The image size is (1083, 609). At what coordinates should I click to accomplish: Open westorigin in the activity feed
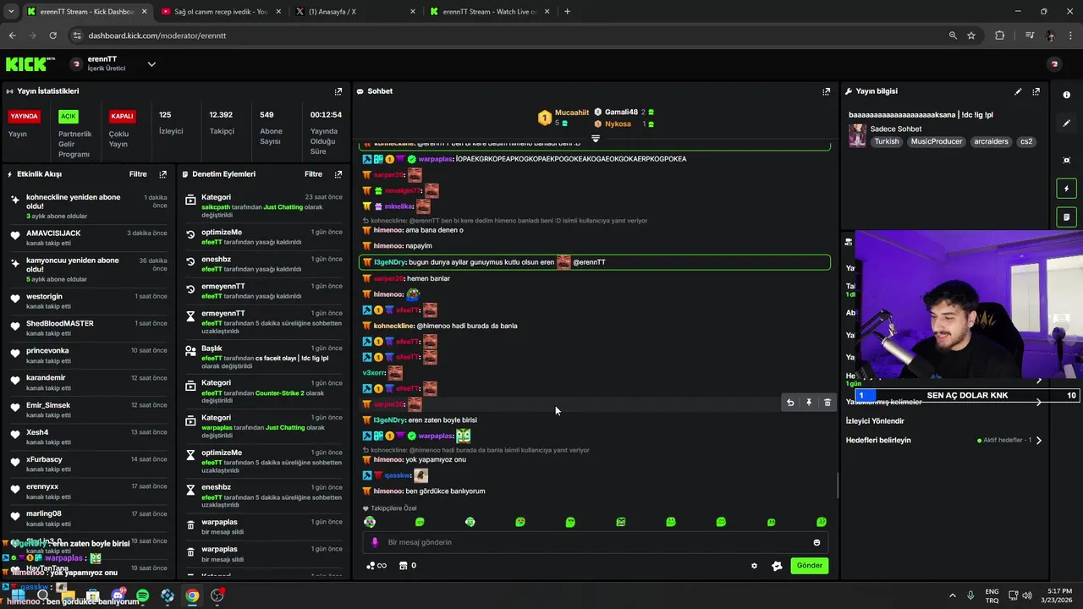[x=44, y=297]
